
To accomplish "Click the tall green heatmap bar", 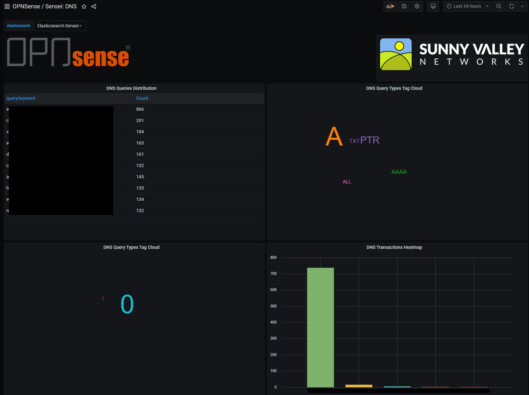I will (320, 327).
